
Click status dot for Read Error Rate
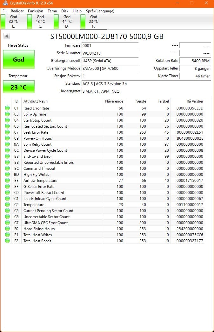tap(7, 108)
